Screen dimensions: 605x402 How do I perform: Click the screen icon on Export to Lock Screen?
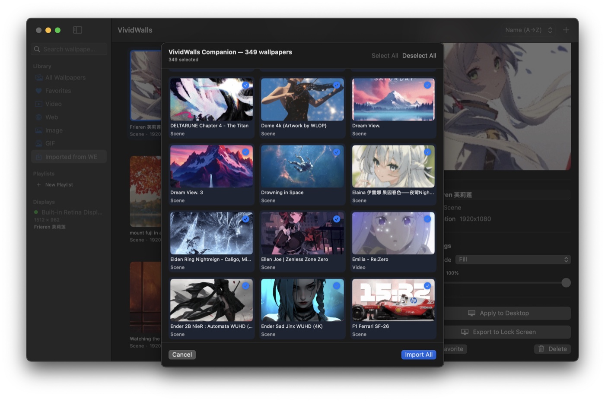465,332
